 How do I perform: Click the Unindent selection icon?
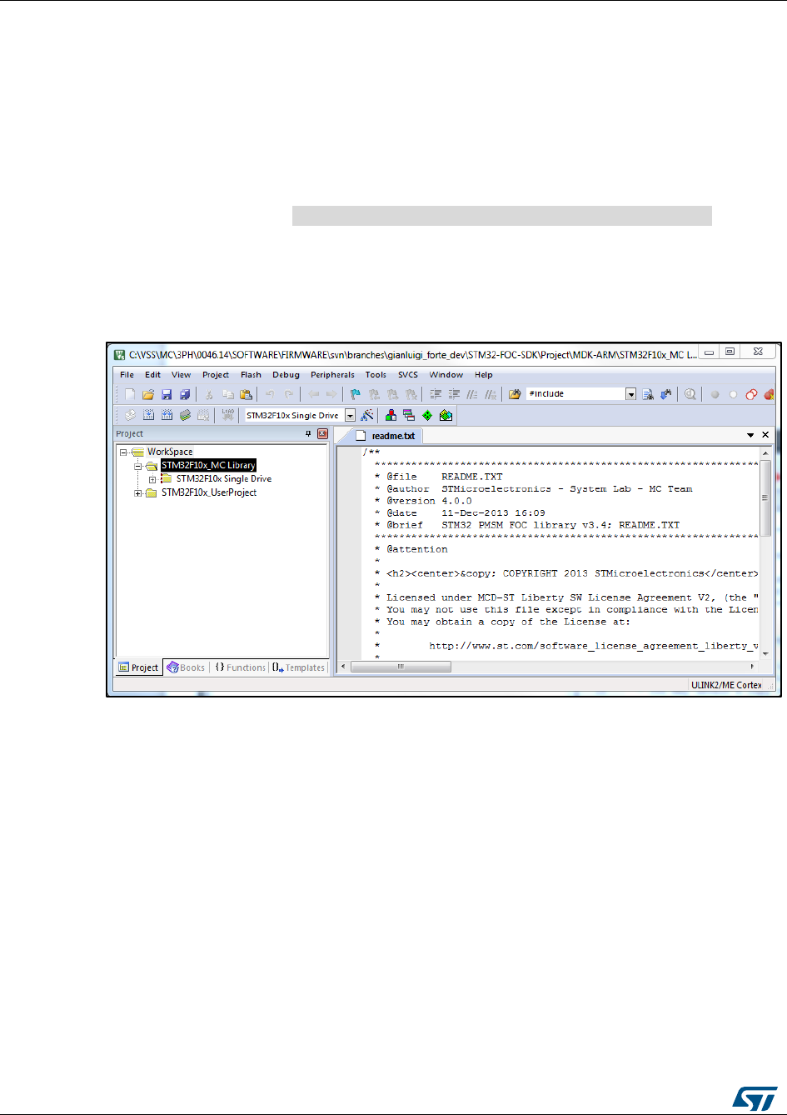coord(454,394)
